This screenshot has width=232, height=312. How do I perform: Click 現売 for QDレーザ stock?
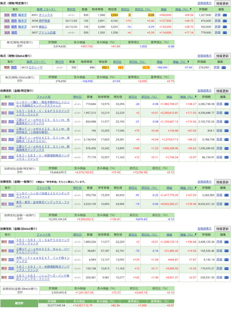click(7, 67)
